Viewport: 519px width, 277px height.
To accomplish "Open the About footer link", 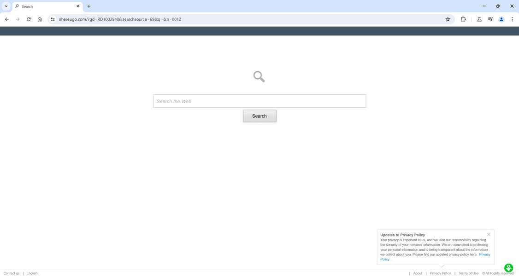I will [x=418, y=273].
